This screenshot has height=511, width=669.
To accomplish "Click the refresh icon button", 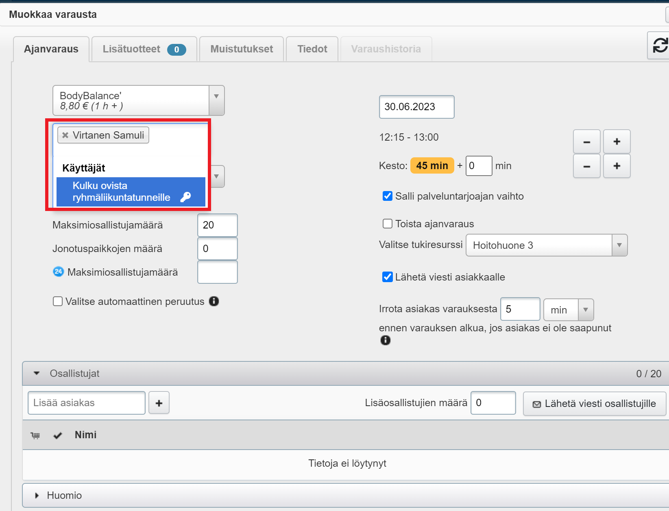I will tap(660, 45).
